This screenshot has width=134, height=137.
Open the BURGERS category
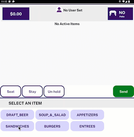click(52, 126)
